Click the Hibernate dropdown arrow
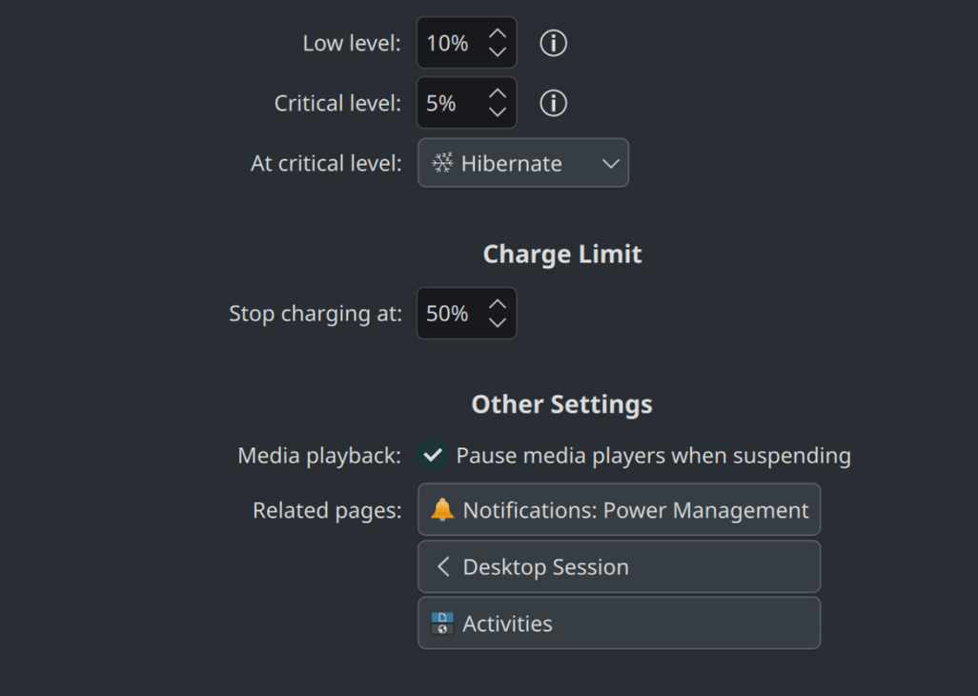Screen dimensions: 978x696 611,163
